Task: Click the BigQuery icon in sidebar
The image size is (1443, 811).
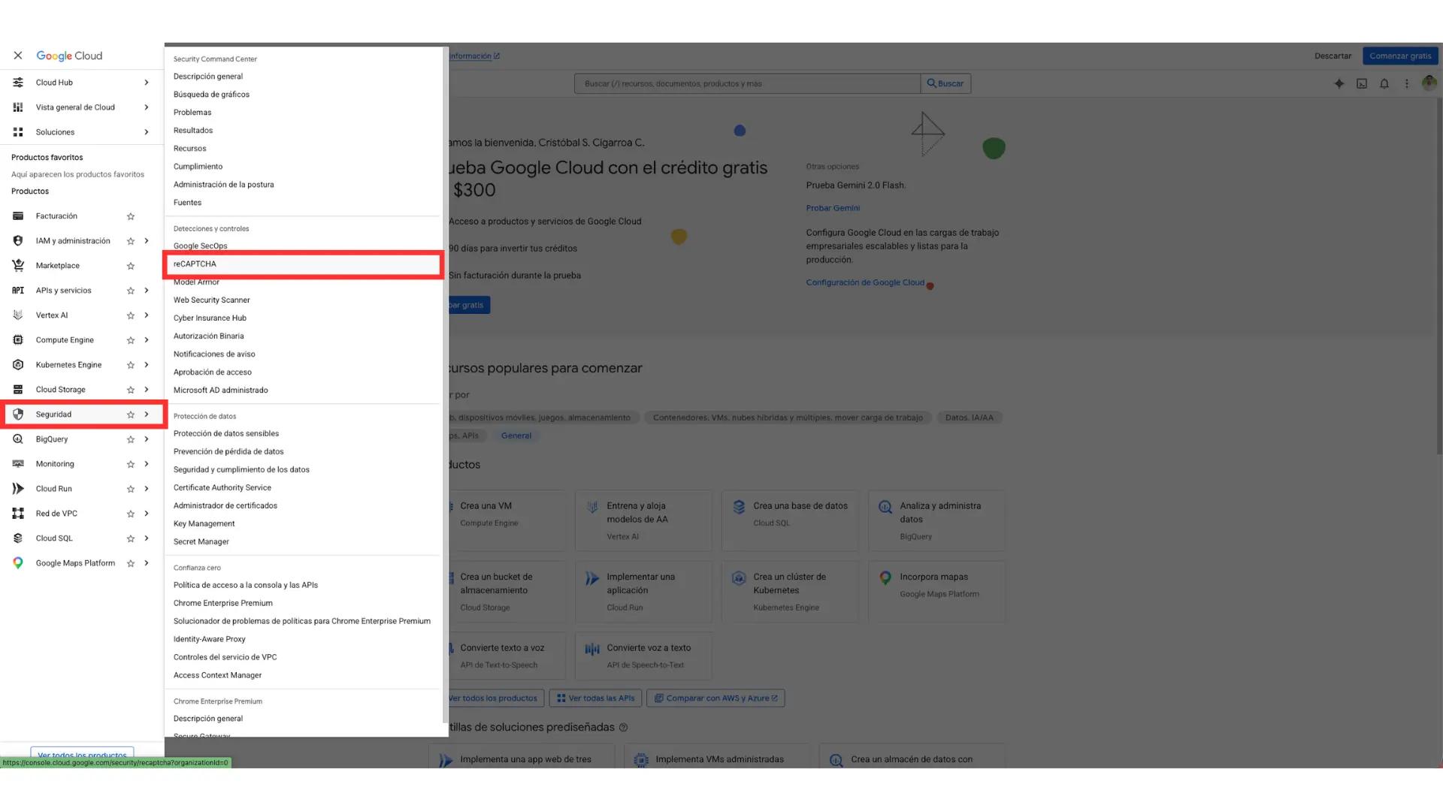Action: [x=18, y=439]
